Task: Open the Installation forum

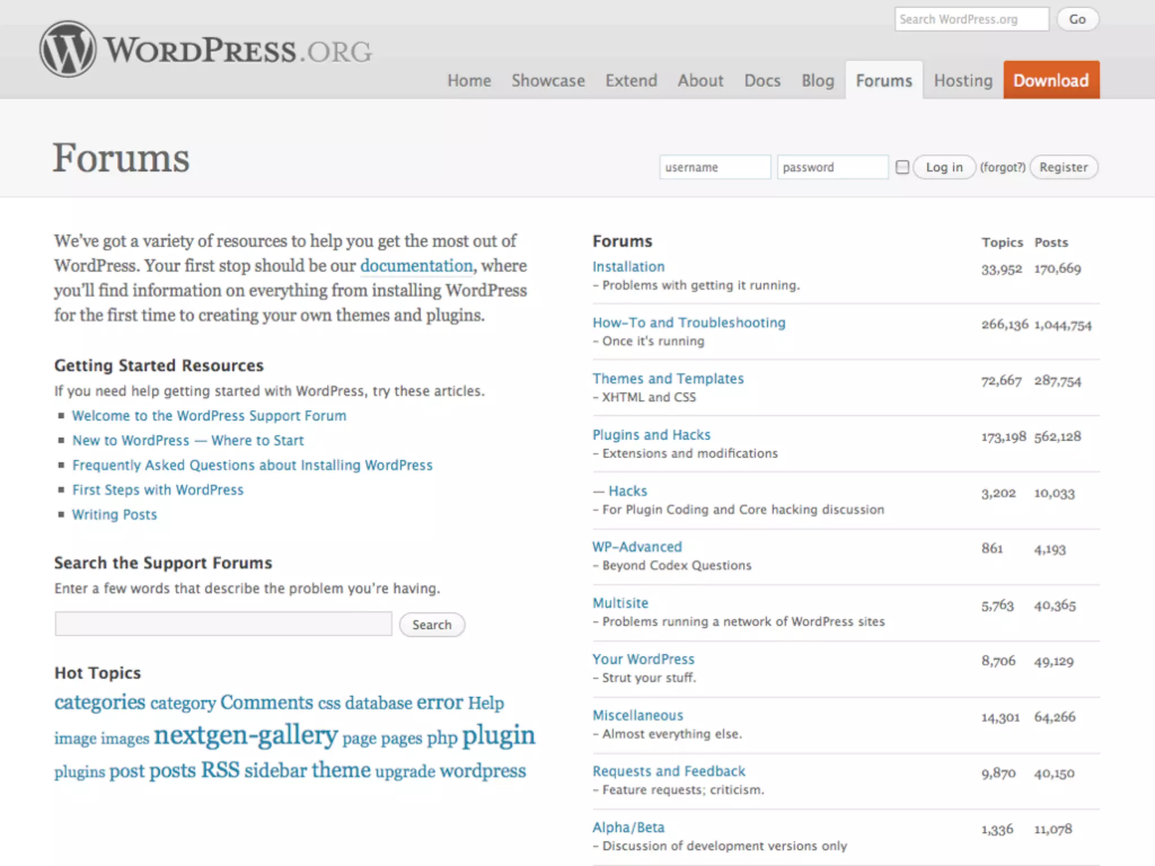Action: (628, 267)
